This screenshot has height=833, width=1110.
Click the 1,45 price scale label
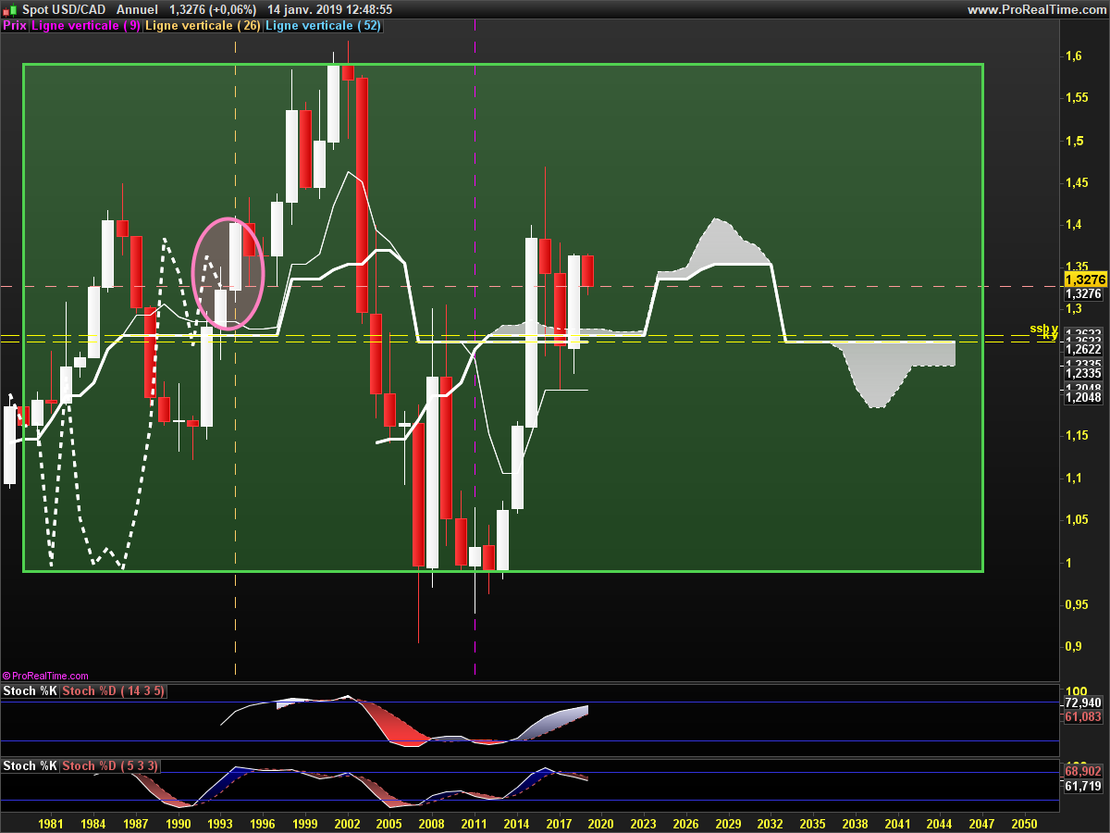click(x=1077, y=183)
